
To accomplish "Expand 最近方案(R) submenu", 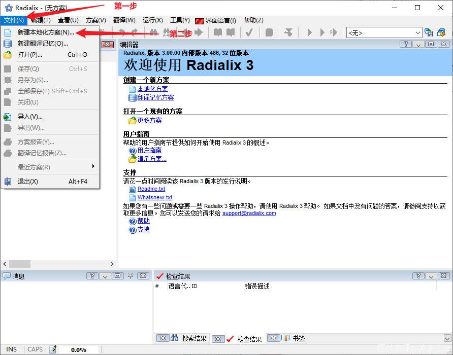I will [50, 167].
